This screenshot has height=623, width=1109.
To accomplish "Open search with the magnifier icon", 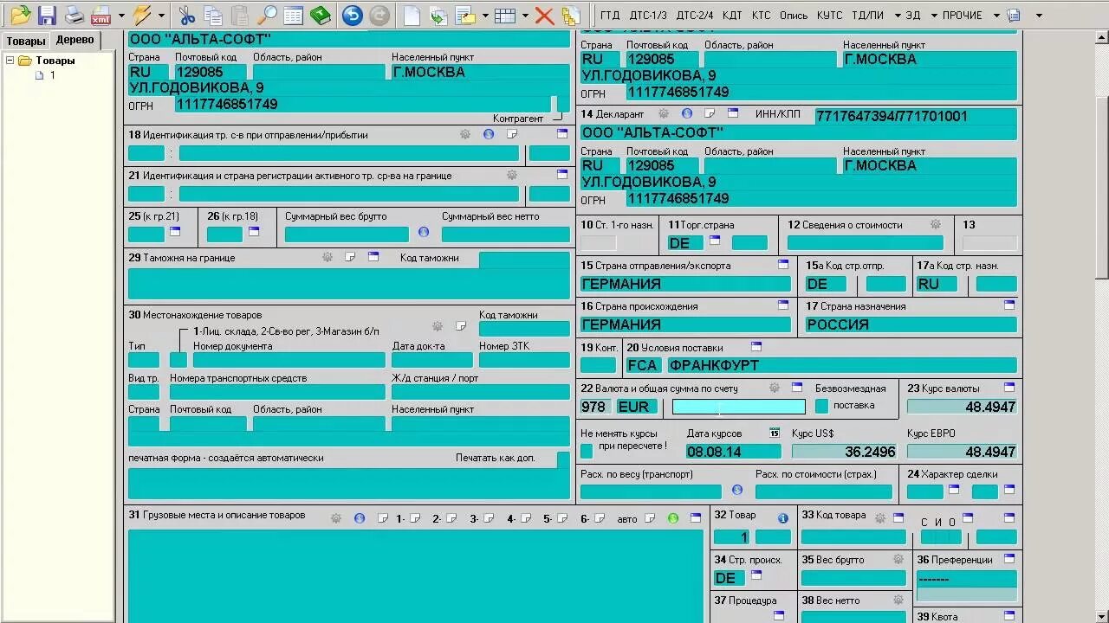I will (266, 15).
